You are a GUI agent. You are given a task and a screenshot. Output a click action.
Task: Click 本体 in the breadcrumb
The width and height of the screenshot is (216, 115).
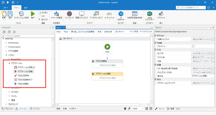pos(99,32)
